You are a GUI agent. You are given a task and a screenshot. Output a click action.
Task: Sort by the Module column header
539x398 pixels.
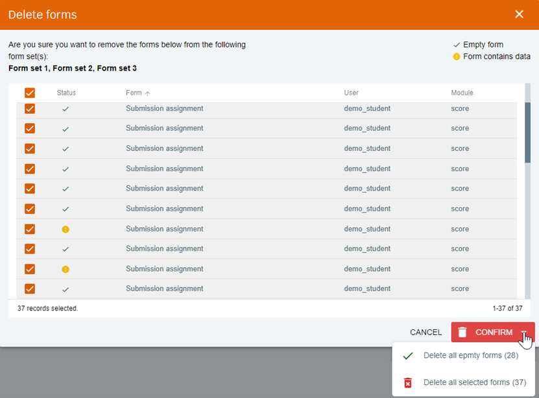tap(462, 93)
